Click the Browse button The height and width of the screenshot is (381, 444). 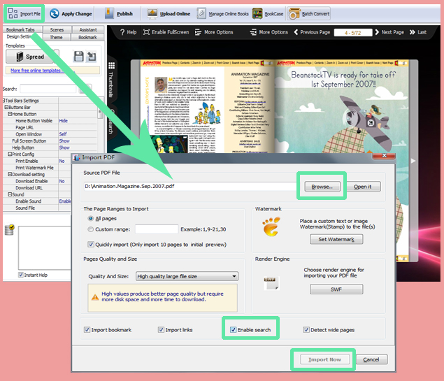pyautogui.click(x=322, y=187)
